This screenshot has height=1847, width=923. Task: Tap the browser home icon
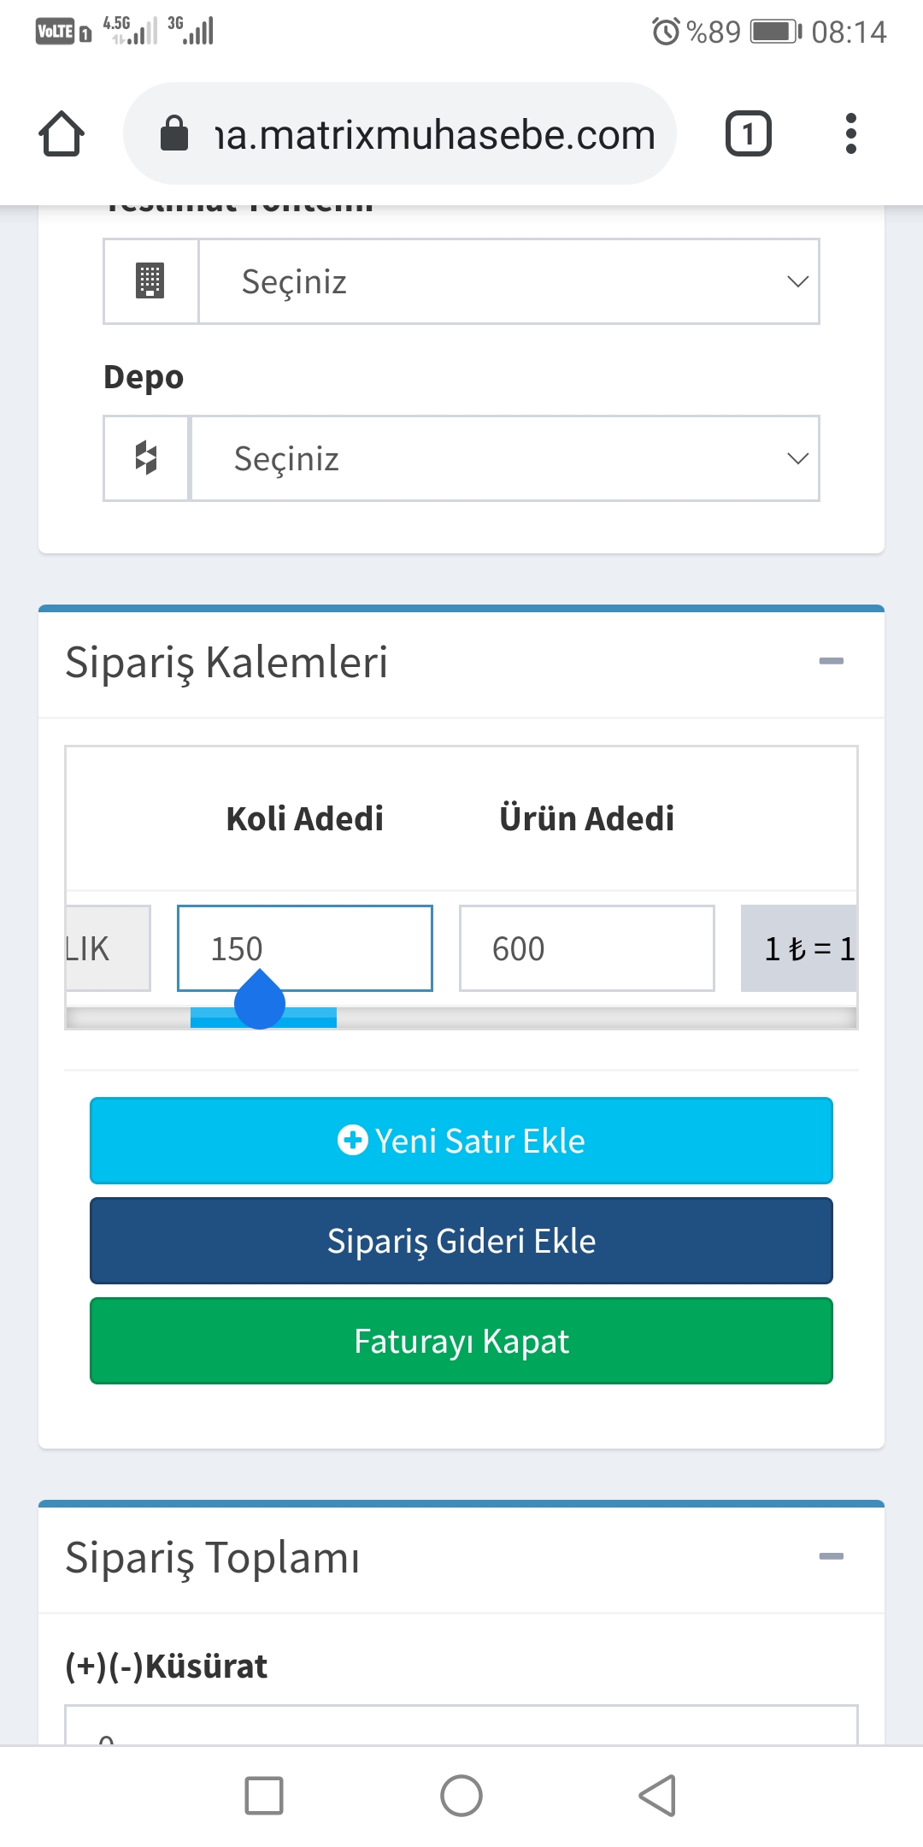pos(62,134)
